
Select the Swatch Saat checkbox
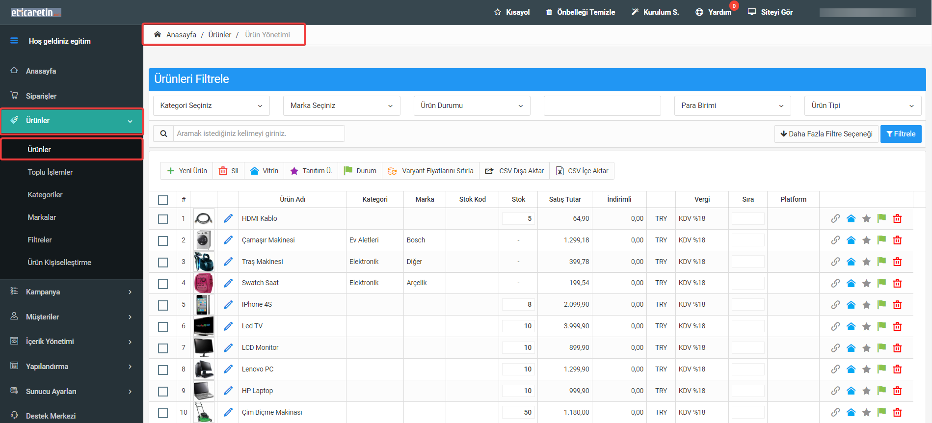point(163,284)
